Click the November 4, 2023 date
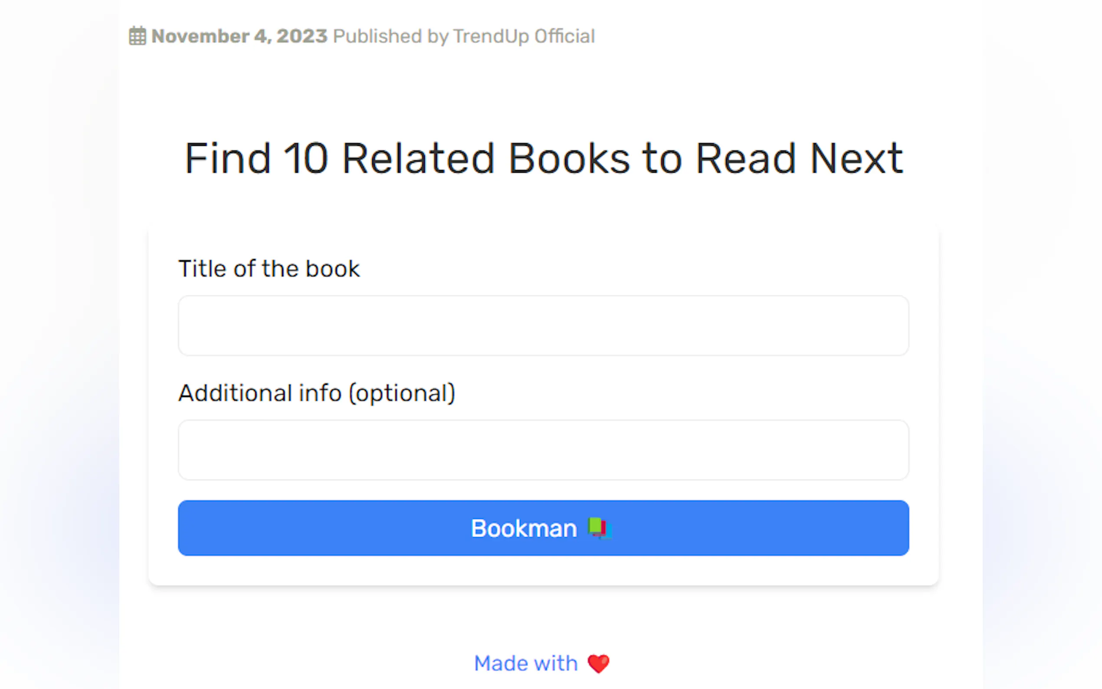 (x=239, y=36)
